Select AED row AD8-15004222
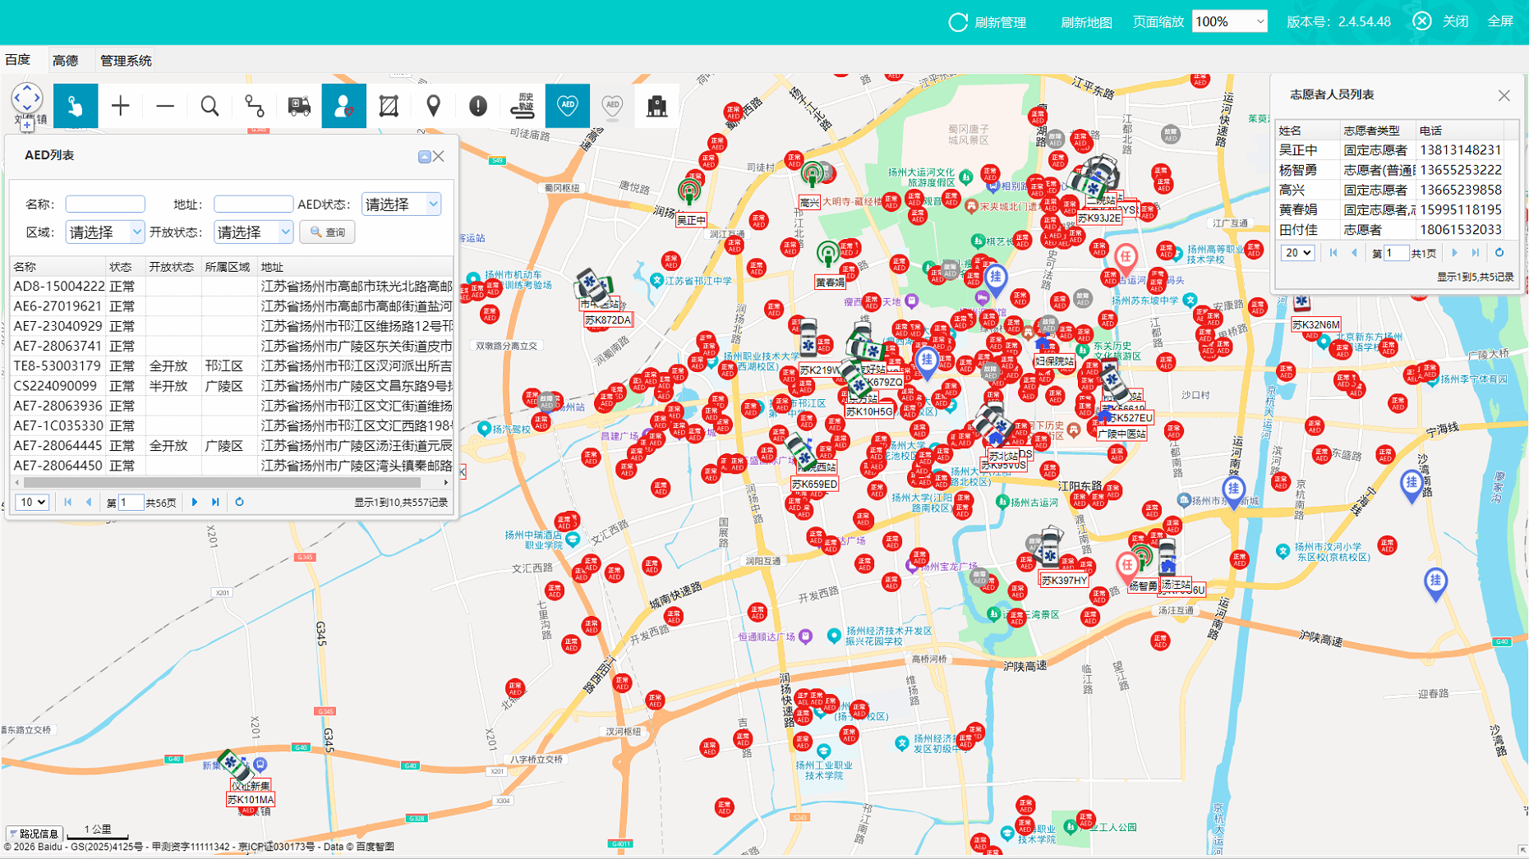This screenshot has width=1529, height=859. 232,286
